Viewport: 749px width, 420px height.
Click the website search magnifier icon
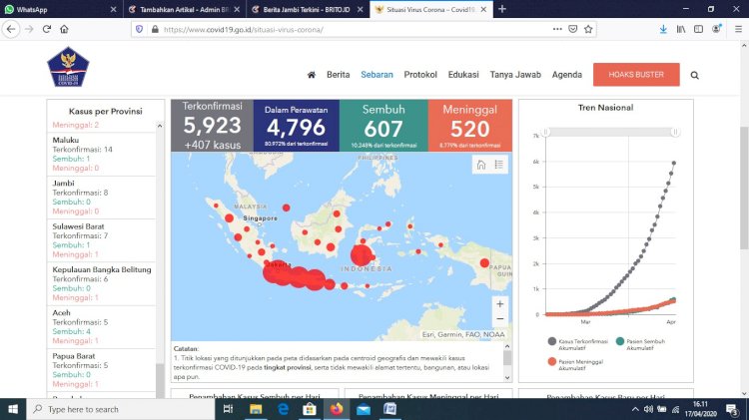(694, 75)
